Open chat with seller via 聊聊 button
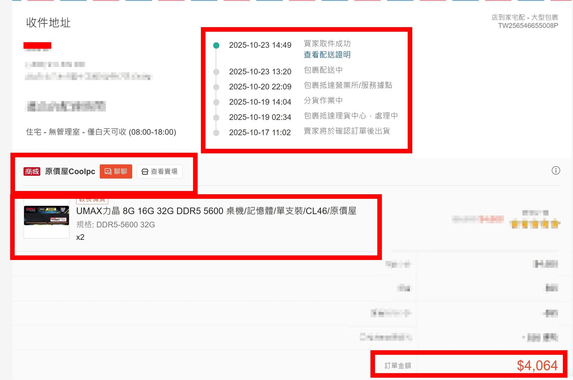The width and height of the screenshot is (573, 380). click(116, 171)
